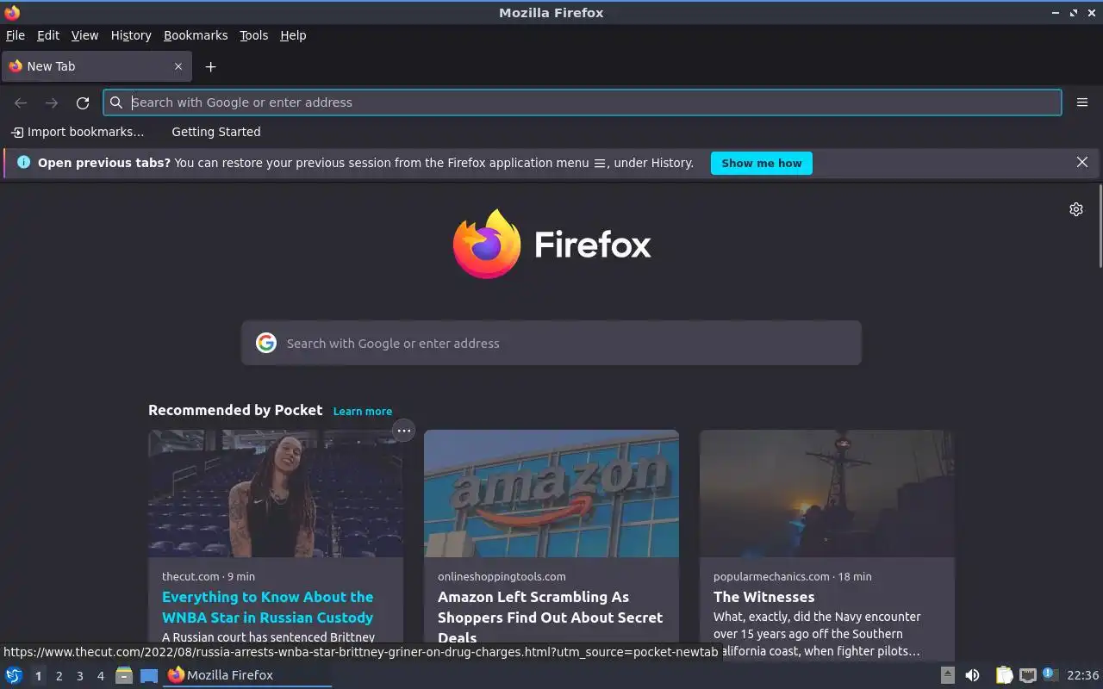The height and width of the screenshot is (689, 1103).
Task: Click the Mozilla Firefox taskbar entry
Action: pos(247,675)
